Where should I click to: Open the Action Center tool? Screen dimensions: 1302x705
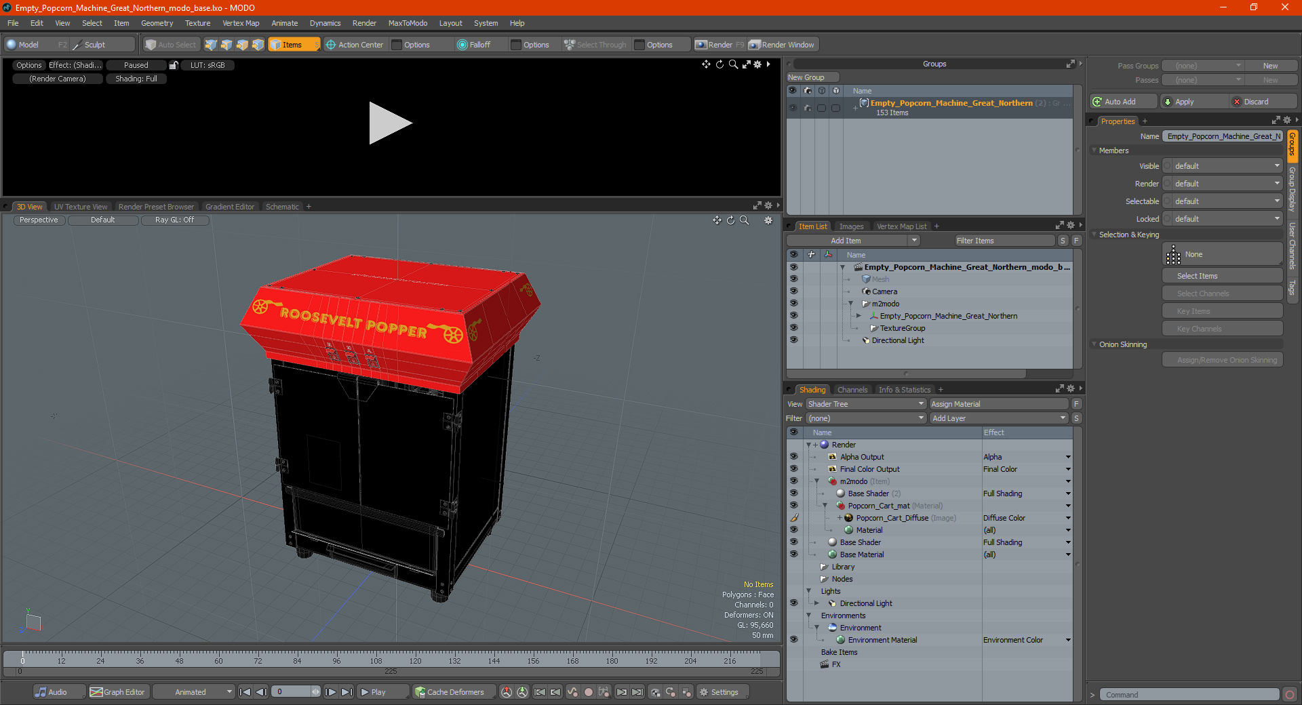click(x=355, y=45)
